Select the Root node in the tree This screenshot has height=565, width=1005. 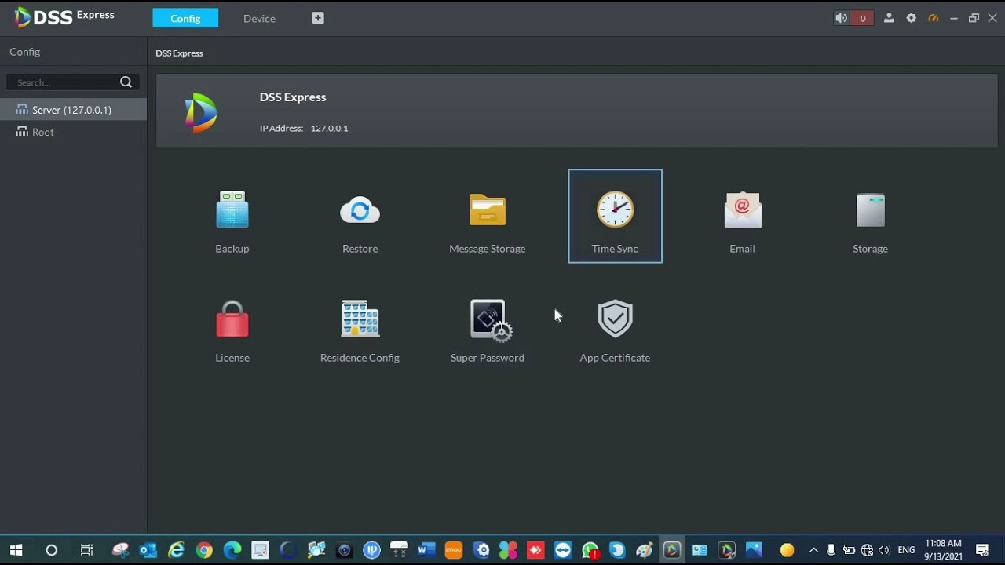(x=73, y=132)
